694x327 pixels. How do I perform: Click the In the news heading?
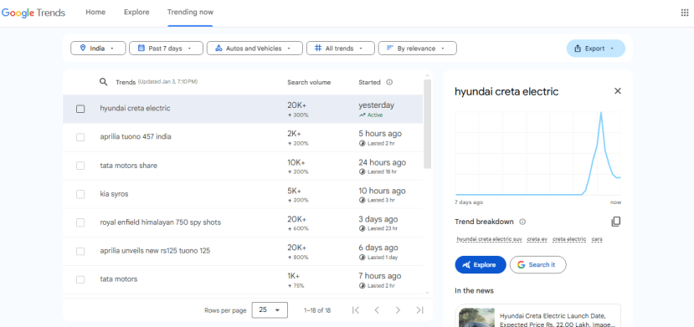point(474,291)
